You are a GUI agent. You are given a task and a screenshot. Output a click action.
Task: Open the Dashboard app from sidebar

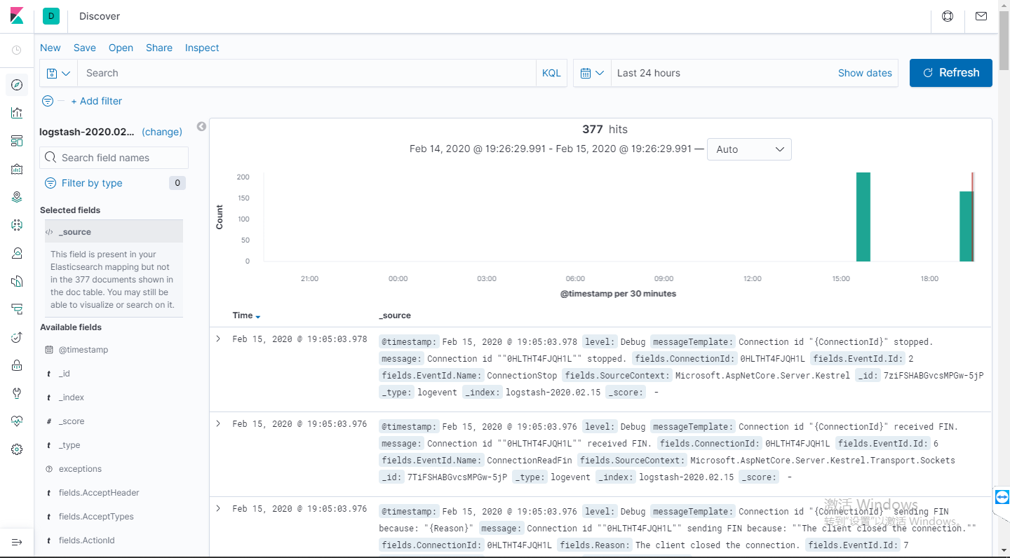tap(17, 141)
